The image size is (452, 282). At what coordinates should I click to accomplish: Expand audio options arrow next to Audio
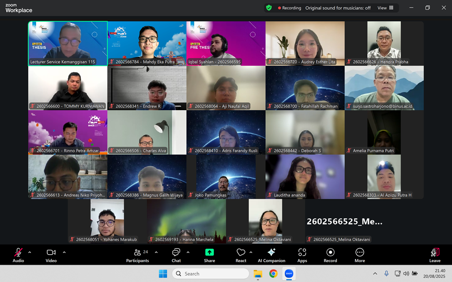(x=30, y=252)
